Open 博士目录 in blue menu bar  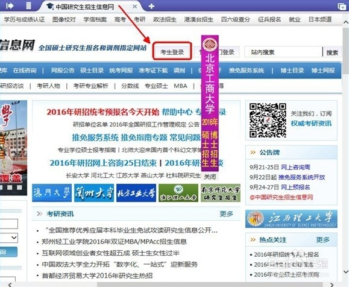coord(292,71)
